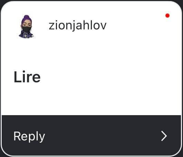Open the message reading 'Lire'

pyautogui.click(x=27, y=77)
